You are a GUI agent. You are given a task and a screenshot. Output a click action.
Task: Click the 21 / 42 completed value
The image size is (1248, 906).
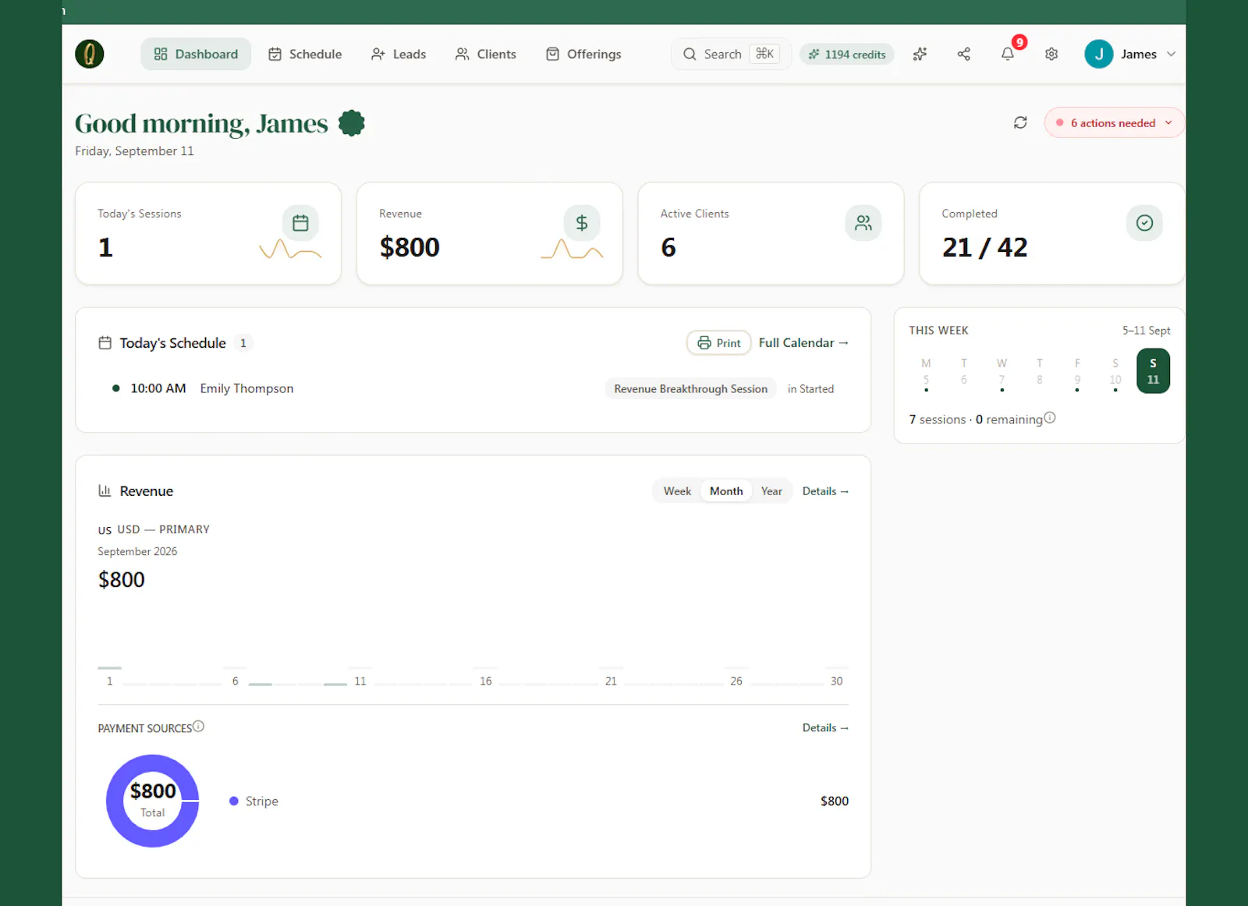[984, 247]
